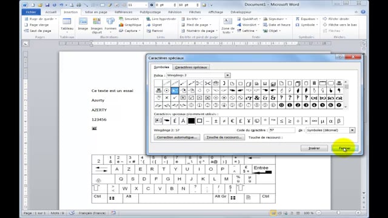The width and height of the screenshot is (388, 218).
Task: Open the Police font dropdown
Action: pos(227,75)
